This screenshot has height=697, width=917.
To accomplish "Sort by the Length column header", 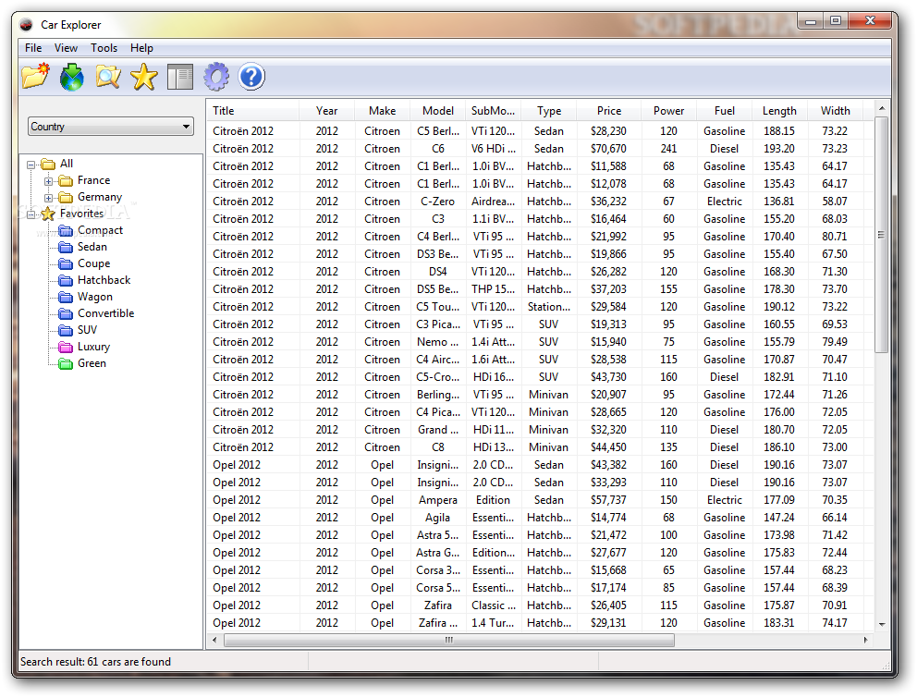I will pos(779,111).
